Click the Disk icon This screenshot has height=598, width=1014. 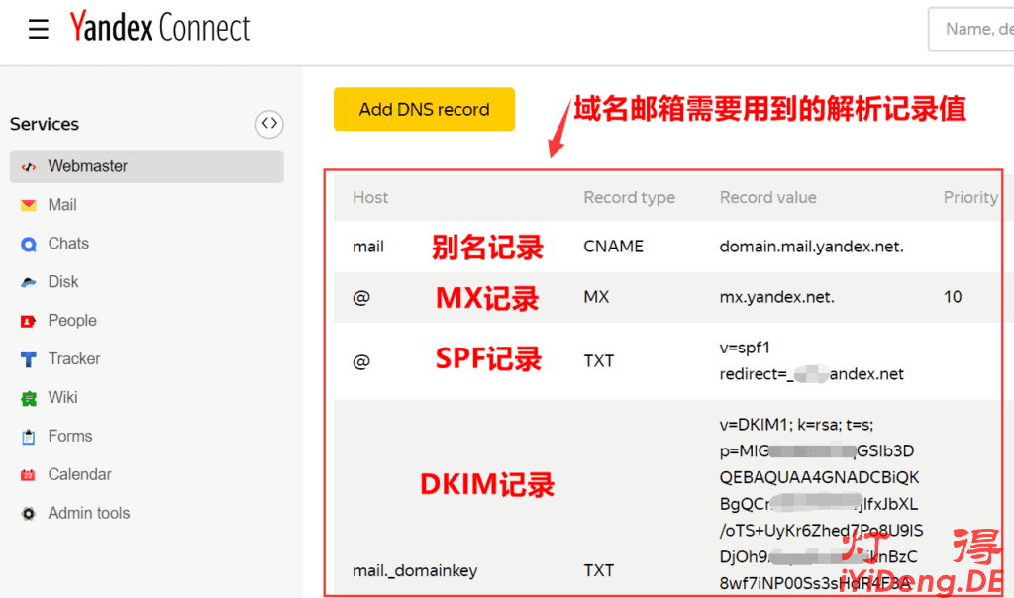29,282
